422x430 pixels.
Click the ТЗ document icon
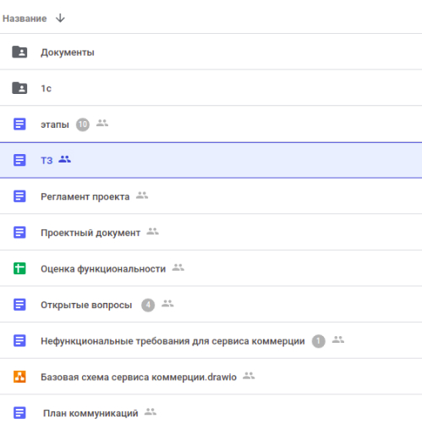pos(19,160)
